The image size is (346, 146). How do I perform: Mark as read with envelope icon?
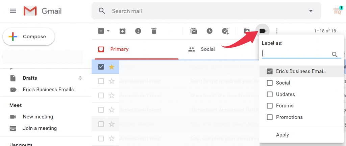[x=194, y=31]
